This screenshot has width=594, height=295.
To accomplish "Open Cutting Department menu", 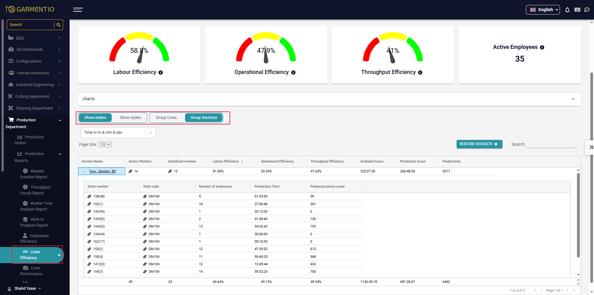I will point(34,97).
